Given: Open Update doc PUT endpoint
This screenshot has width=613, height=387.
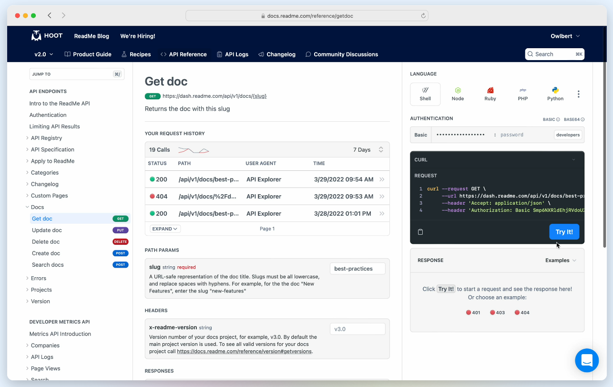Looking at the screenshot, I should tap(79, 230).
